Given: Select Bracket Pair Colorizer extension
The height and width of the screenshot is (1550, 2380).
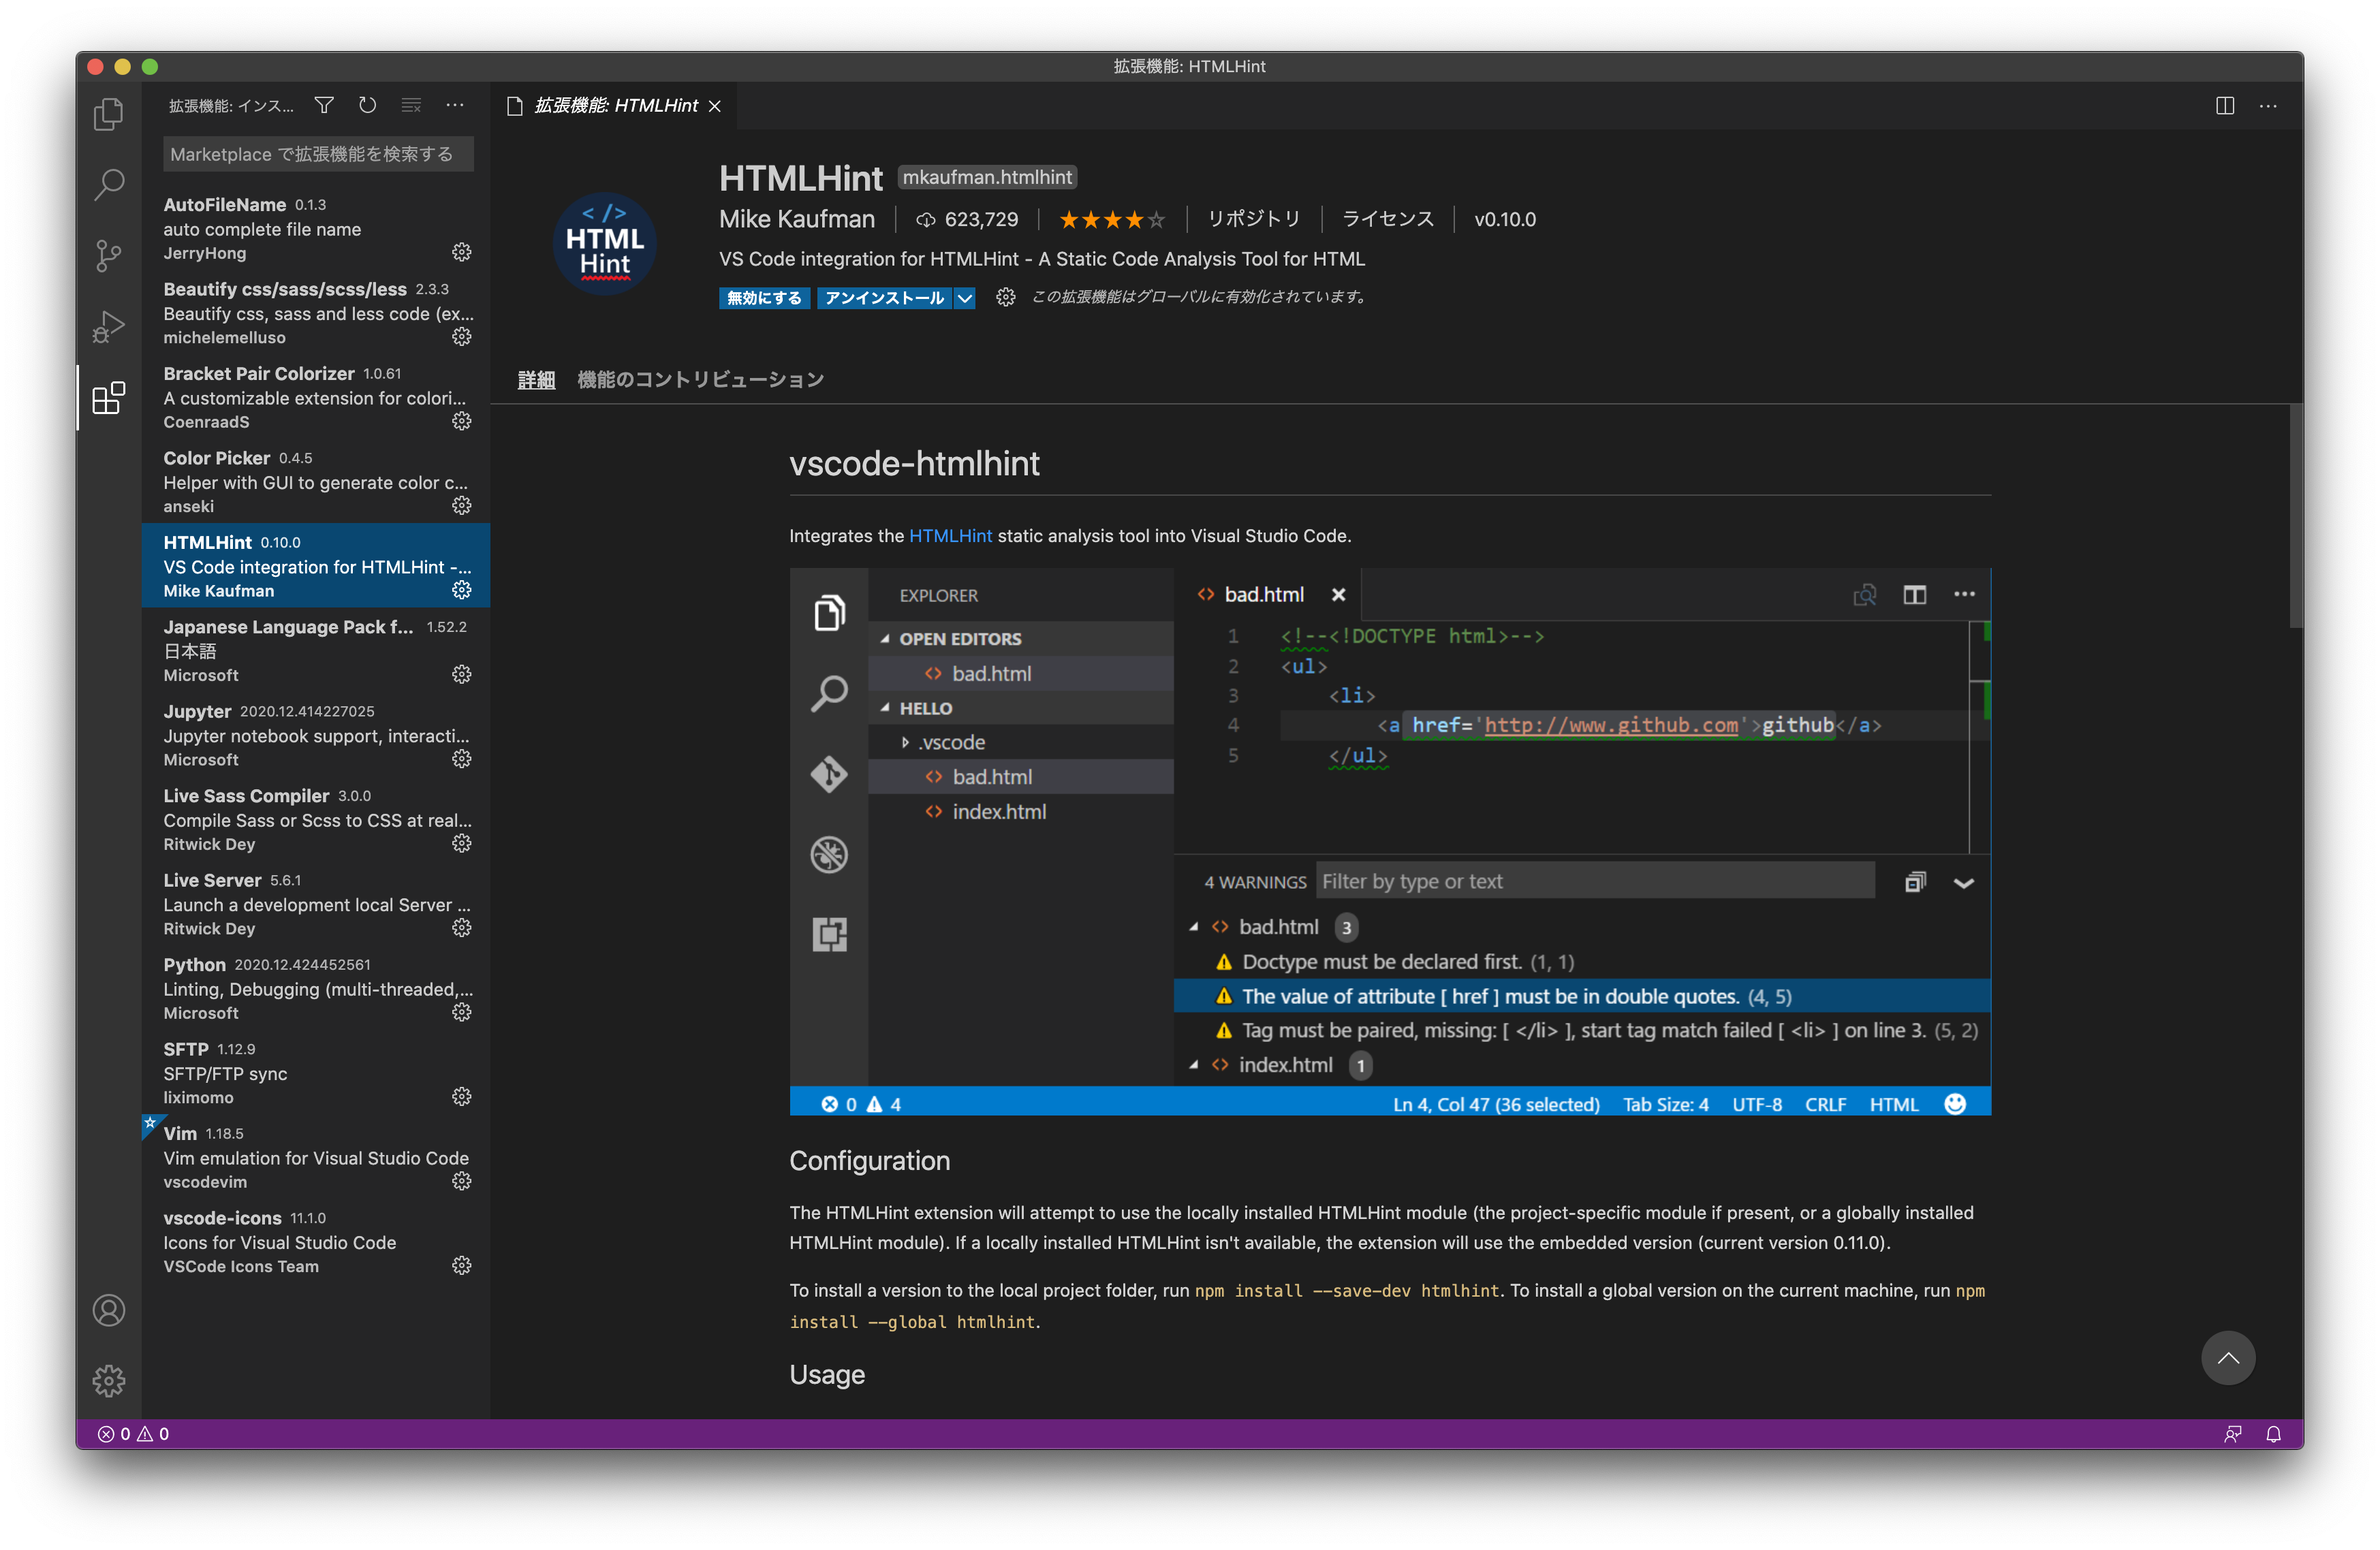Looking at the screenshot, I should [x=316, y=397].
